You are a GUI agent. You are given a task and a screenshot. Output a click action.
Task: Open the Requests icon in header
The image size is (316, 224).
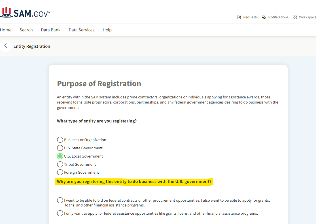coord(239,17)
